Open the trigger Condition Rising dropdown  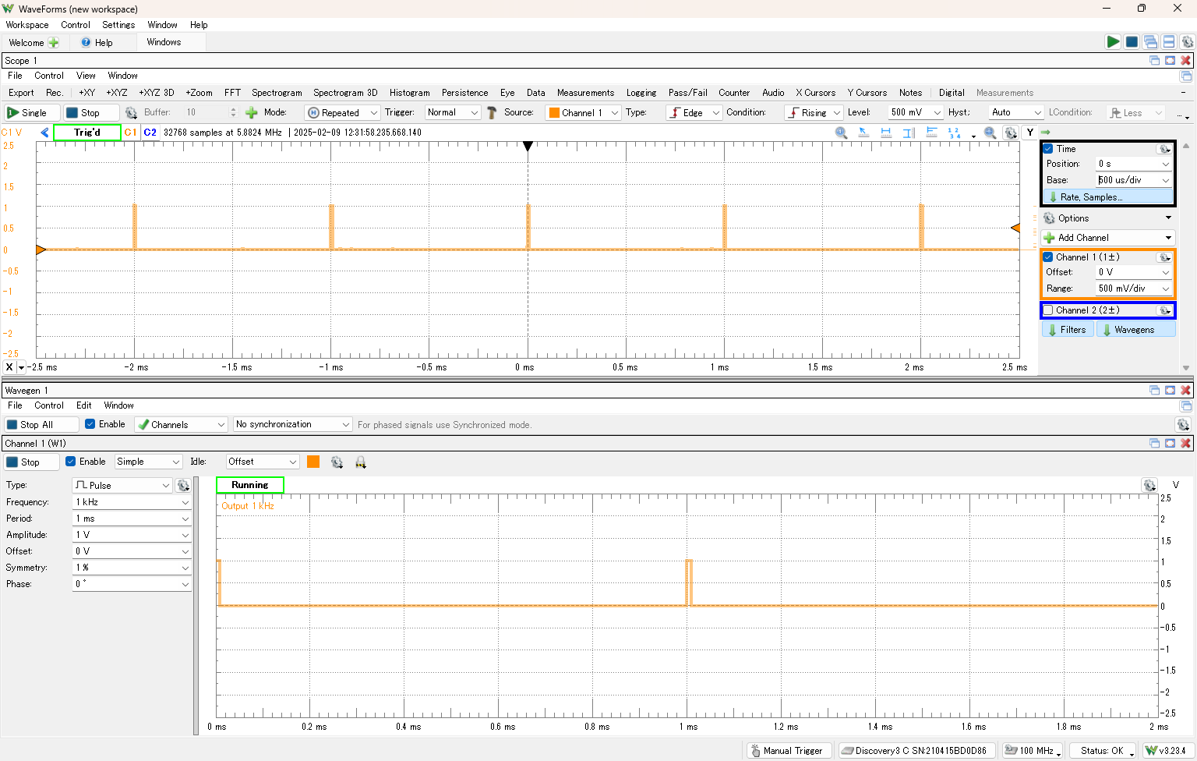tap(814, 112)
